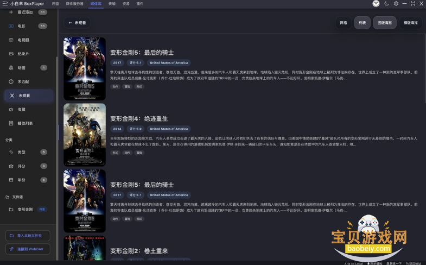Switch to 列表 view
The height and width of the screenshot is (265, 426).
362,23
